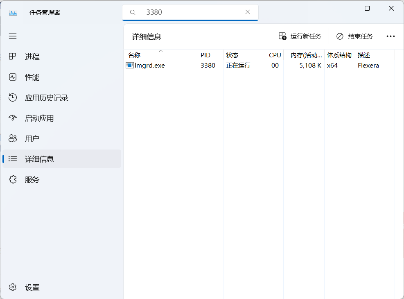Open the 进程 (Processes) page icon
The height and width of the screenshot is (299, 404).
coord(13,57)
